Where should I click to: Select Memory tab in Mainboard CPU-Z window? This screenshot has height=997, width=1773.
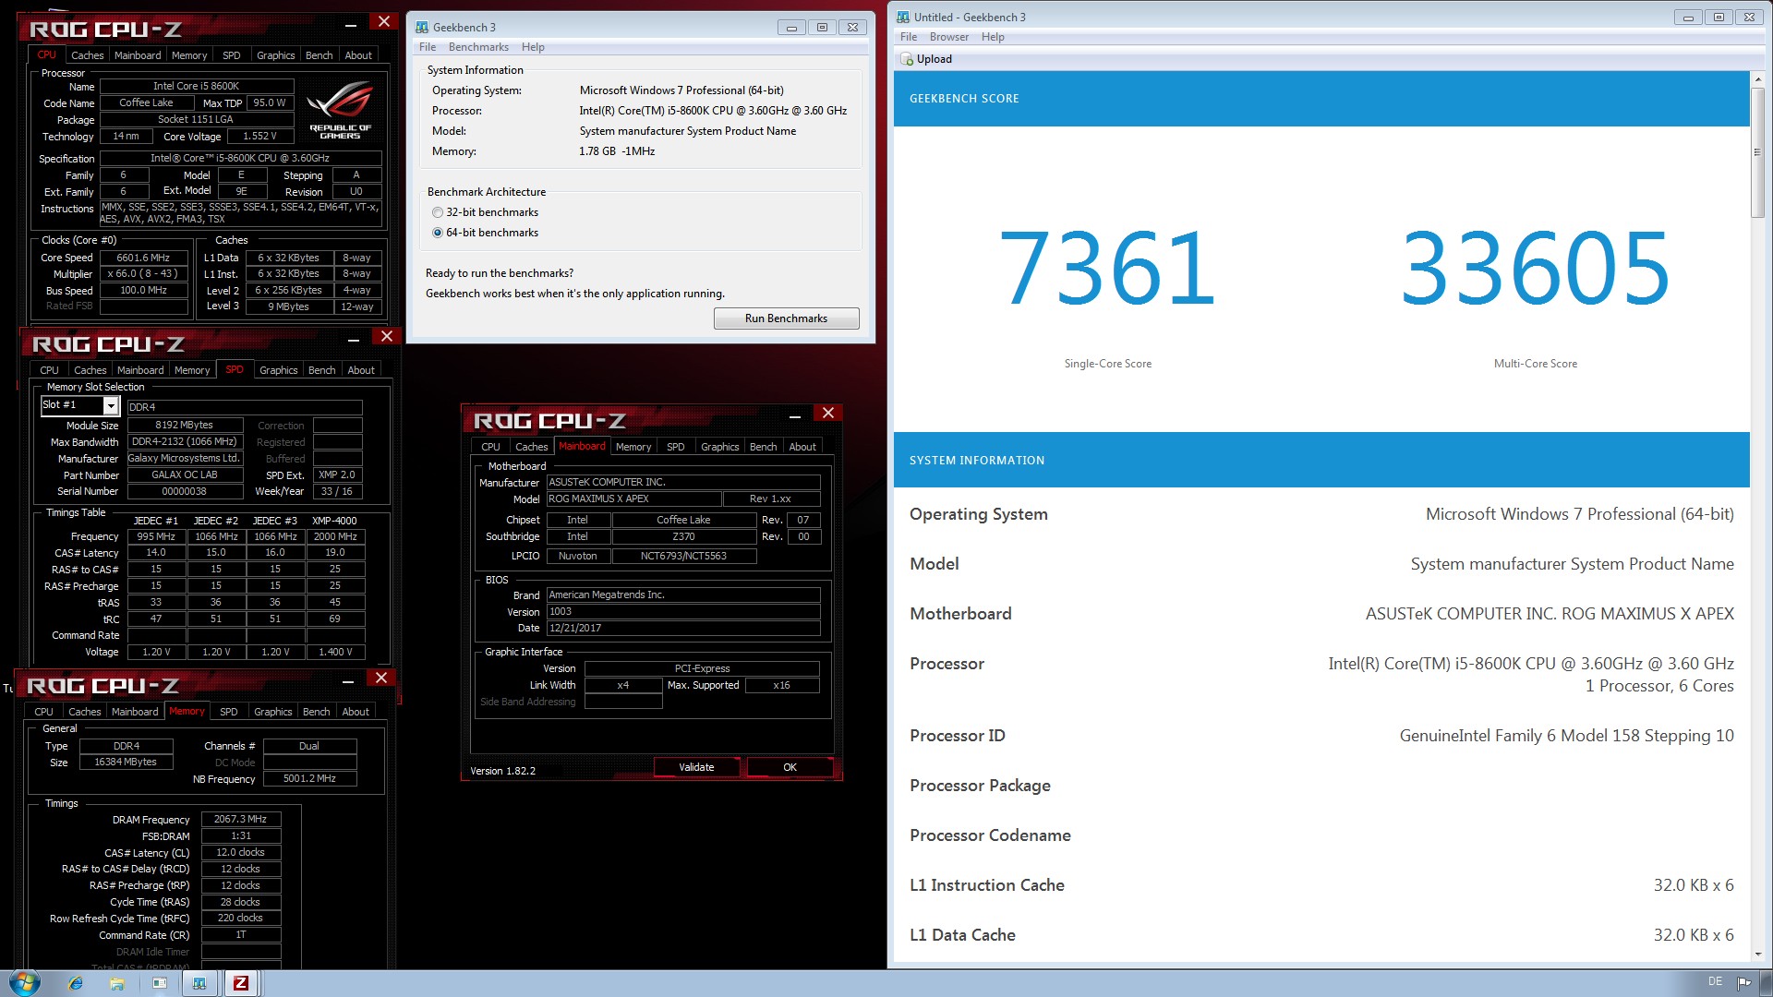(633, 447)
